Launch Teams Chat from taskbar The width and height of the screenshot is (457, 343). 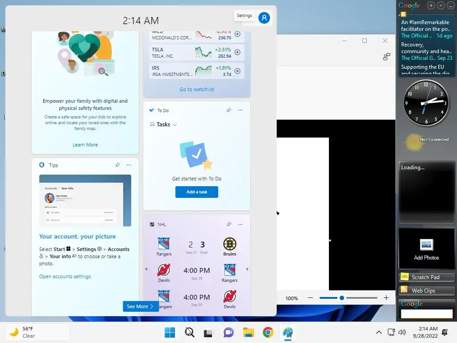point(228,332)
